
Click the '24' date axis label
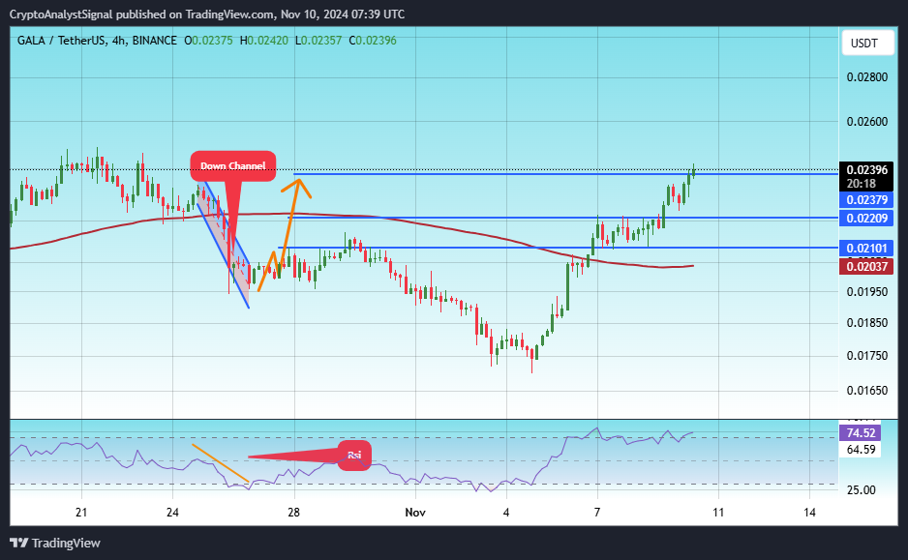(x=172, y=512)
